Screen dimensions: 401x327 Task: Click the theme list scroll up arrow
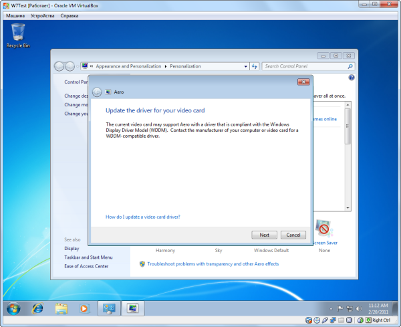[348, 105]
